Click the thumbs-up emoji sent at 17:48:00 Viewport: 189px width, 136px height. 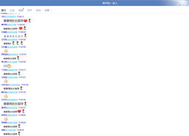[6, 119]
